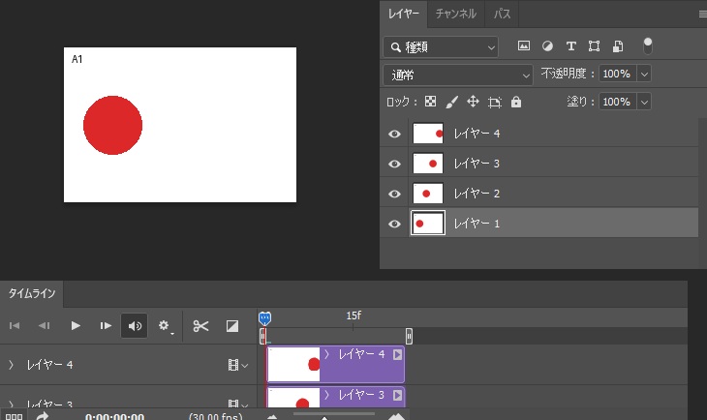The width and height of the screenshot is (707, 420).
Task: Choose a transition for the timeline
Action: point(232,325)
